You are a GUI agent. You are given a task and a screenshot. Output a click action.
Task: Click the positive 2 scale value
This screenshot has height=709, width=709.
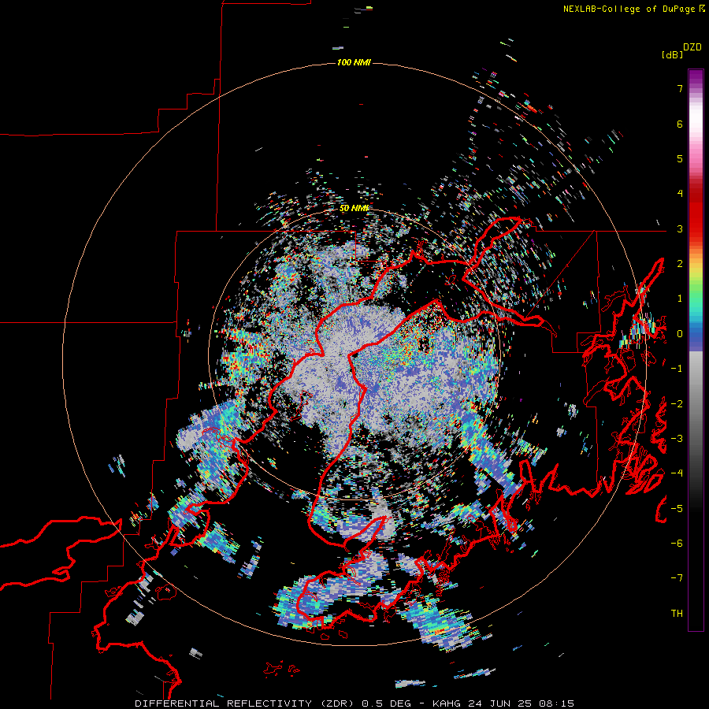pos(680,264)
